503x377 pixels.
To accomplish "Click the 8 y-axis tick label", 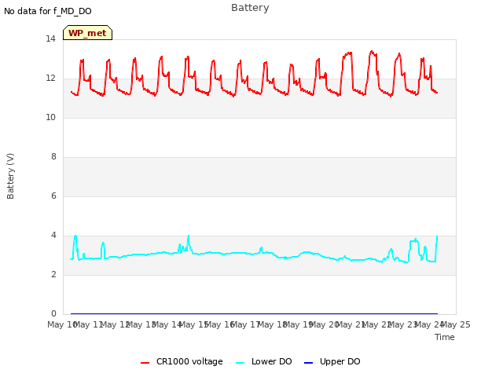I will click(53, 157).
